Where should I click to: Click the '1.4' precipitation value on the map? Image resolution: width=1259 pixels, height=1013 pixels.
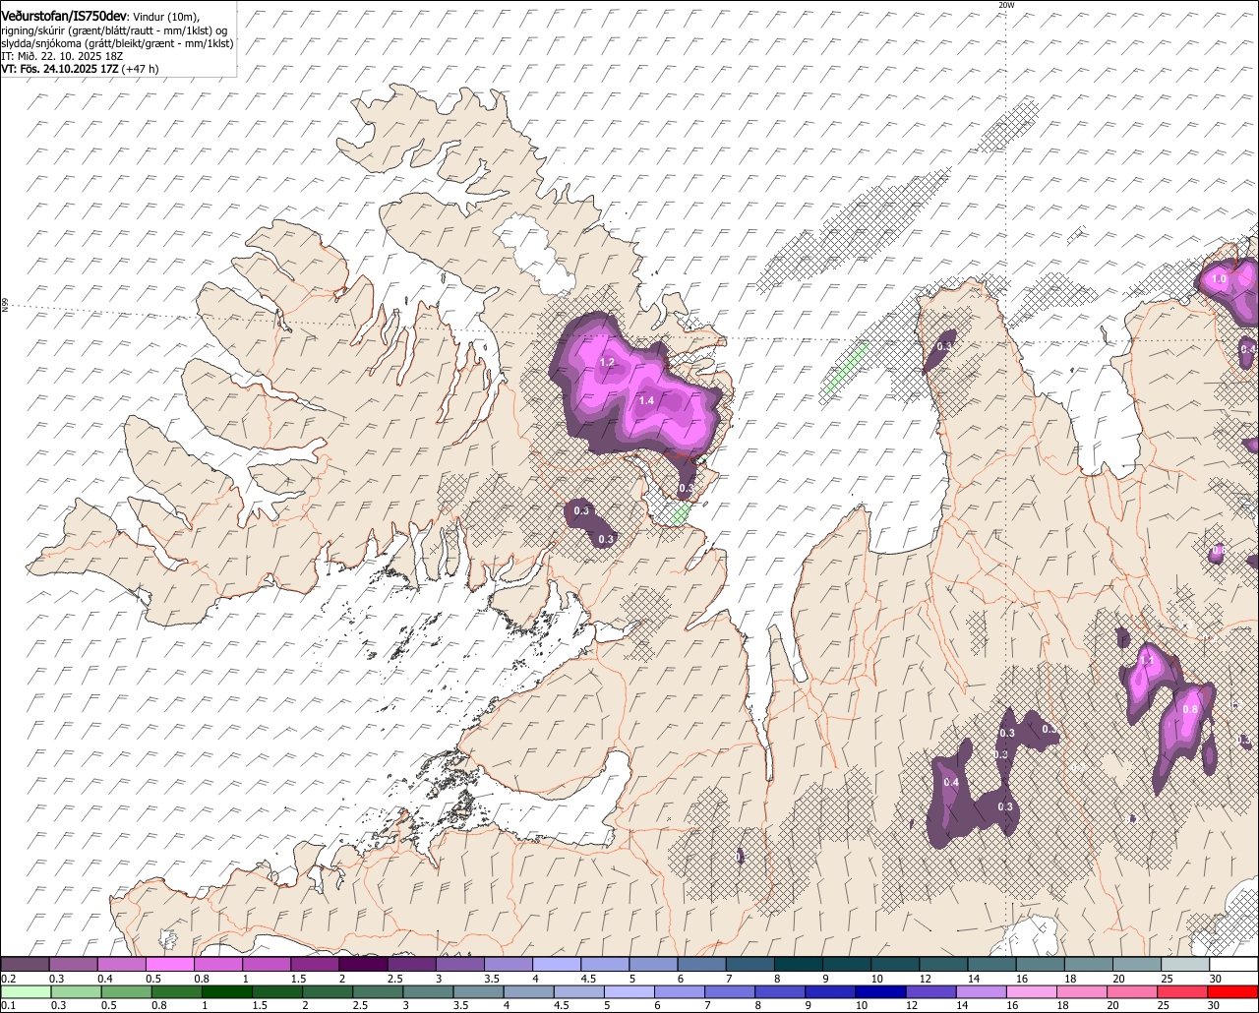coord(646,400)
